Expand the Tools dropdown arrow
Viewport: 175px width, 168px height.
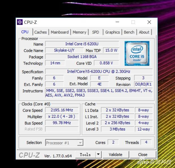[98, 155]
